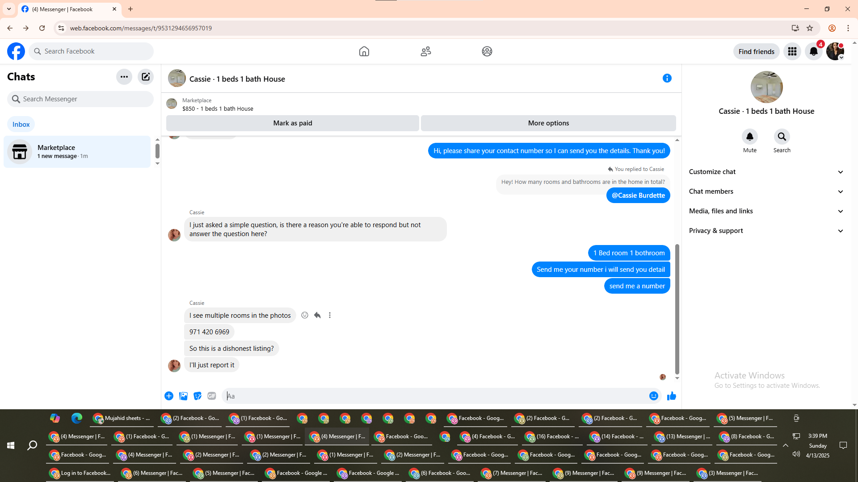The height and width of the screenshot is (482, 858).
Task: Open the emoji picker in message box
Action: tap(653, 396)
